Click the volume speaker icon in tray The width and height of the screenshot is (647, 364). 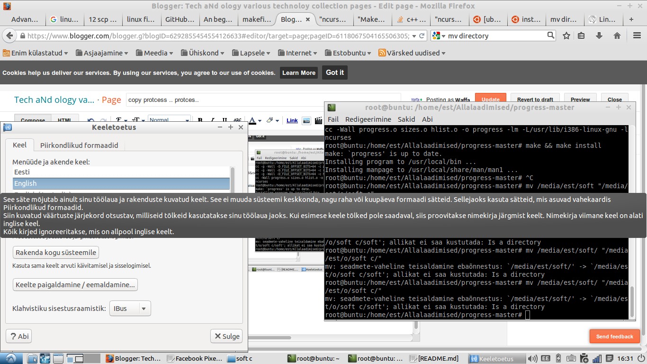click(x=532, y=359)
